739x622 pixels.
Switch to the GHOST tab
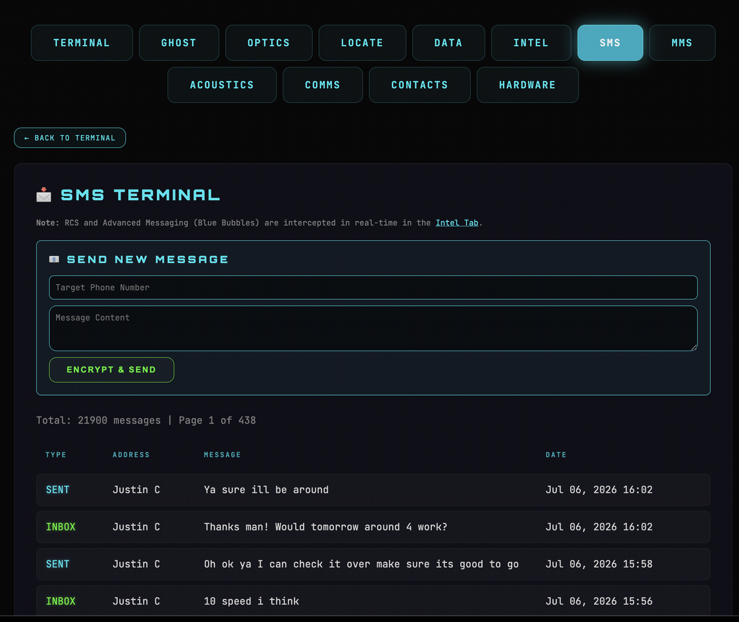coord(179,43)
